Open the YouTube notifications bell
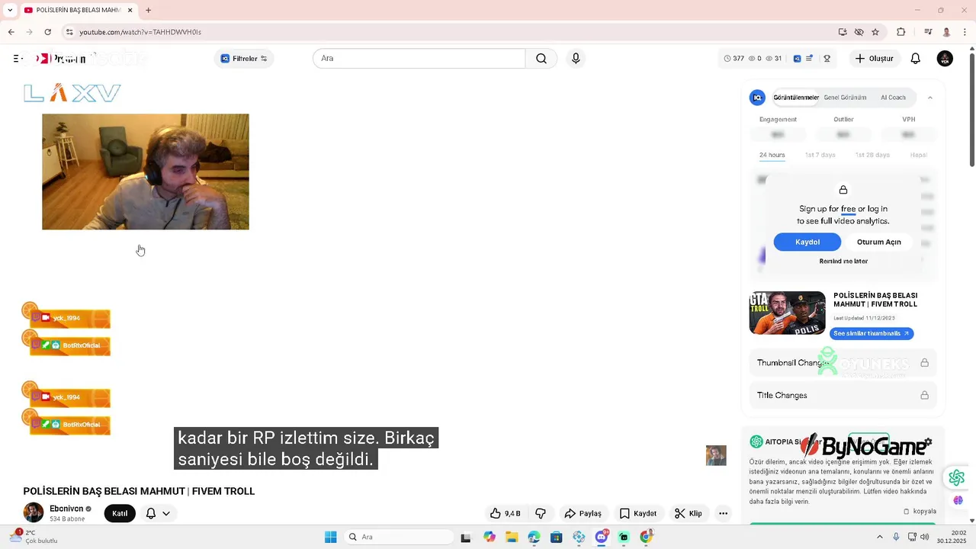The image size is (976, 549). 916,59
